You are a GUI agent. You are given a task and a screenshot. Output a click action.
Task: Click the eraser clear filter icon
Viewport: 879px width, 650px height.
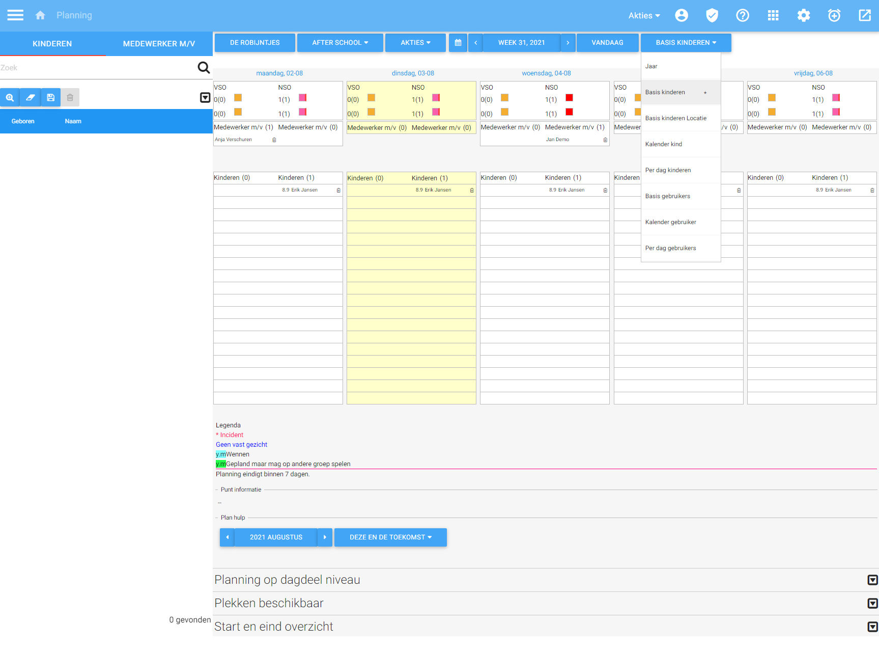[x=30, y=97]
